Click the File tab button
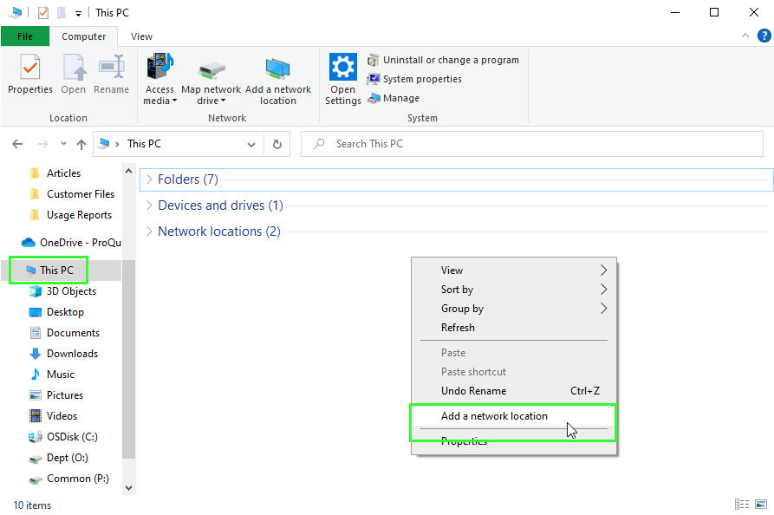This screenshot has width=774, height=515. [25, 36]
